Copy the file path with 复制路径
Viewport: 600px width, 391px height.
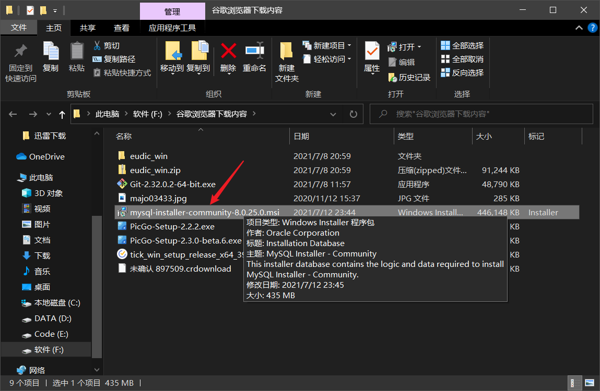114,59
